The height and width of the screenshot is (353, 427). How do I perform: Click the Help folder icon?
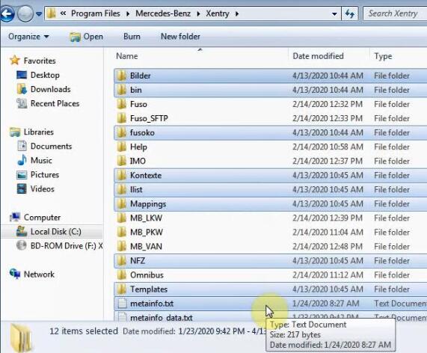pyautogui.click(x=121, y=147)
